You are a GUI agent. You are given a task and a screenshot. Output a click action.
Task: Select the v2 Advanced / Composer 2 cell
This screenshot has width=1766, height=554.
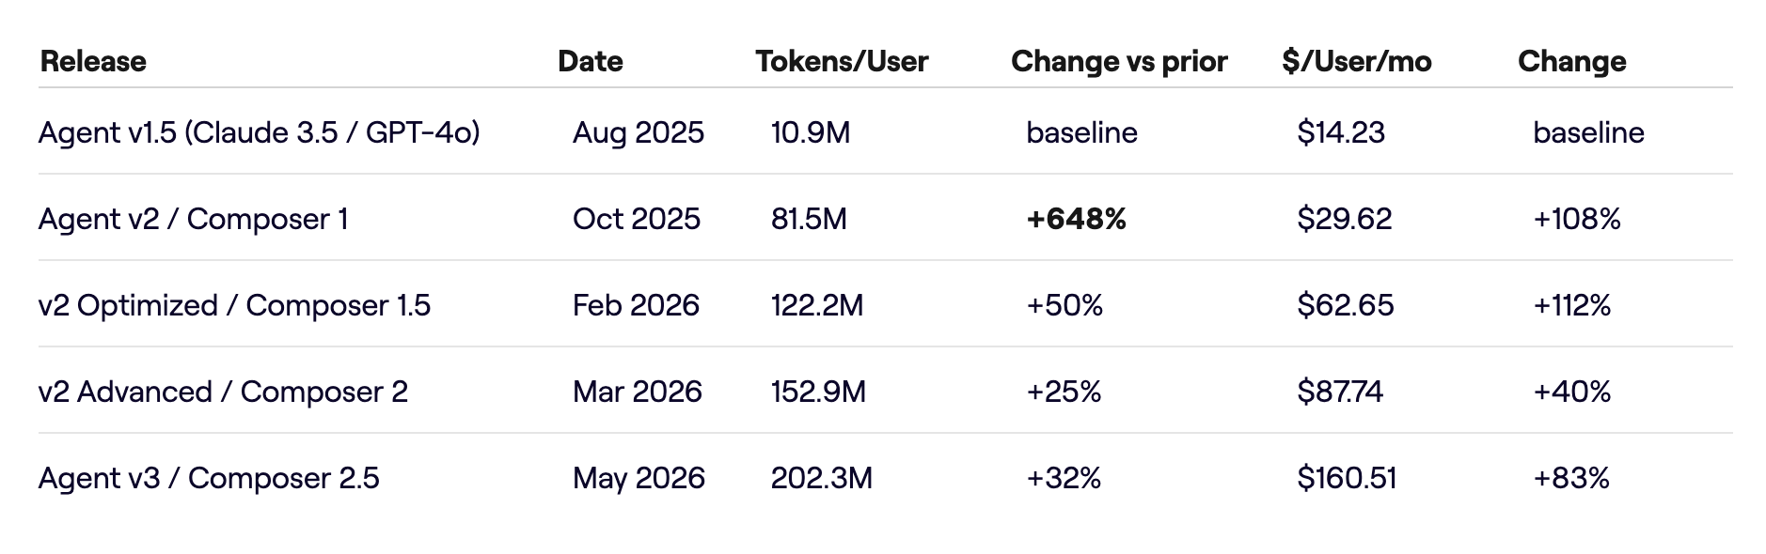click(224, 392)
